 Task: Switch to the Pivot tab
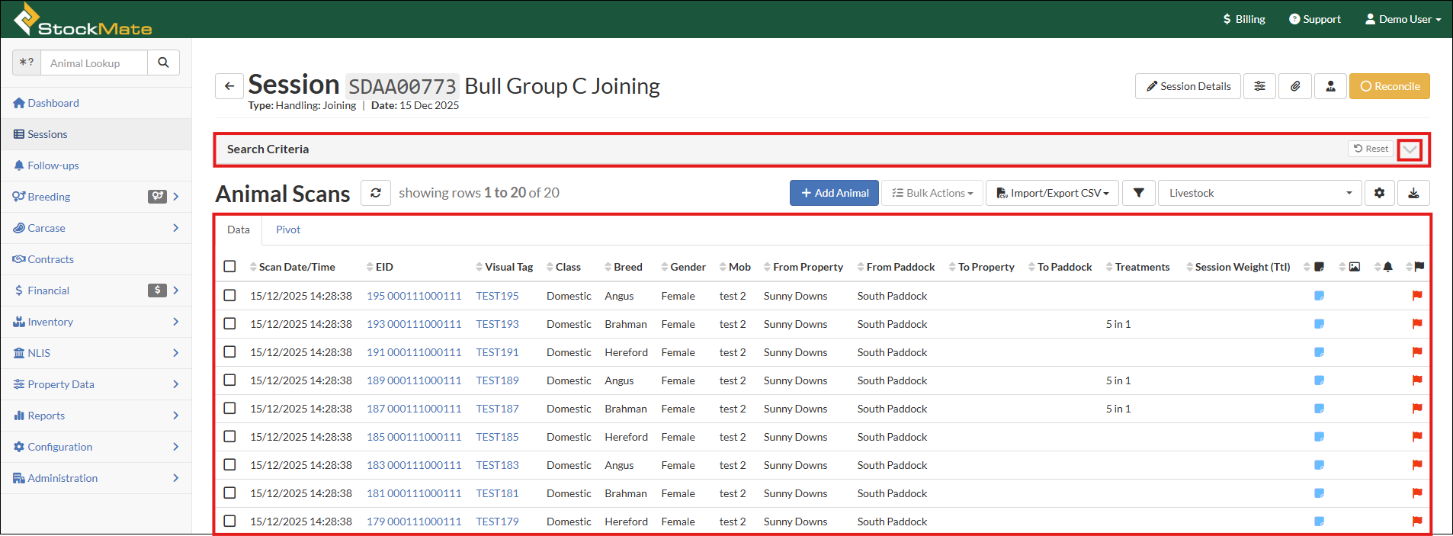[288, 229]
